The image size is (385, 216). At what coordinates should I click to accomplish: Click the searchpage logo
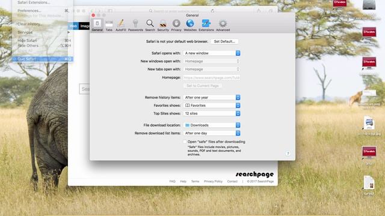click(x=254, y=174)
